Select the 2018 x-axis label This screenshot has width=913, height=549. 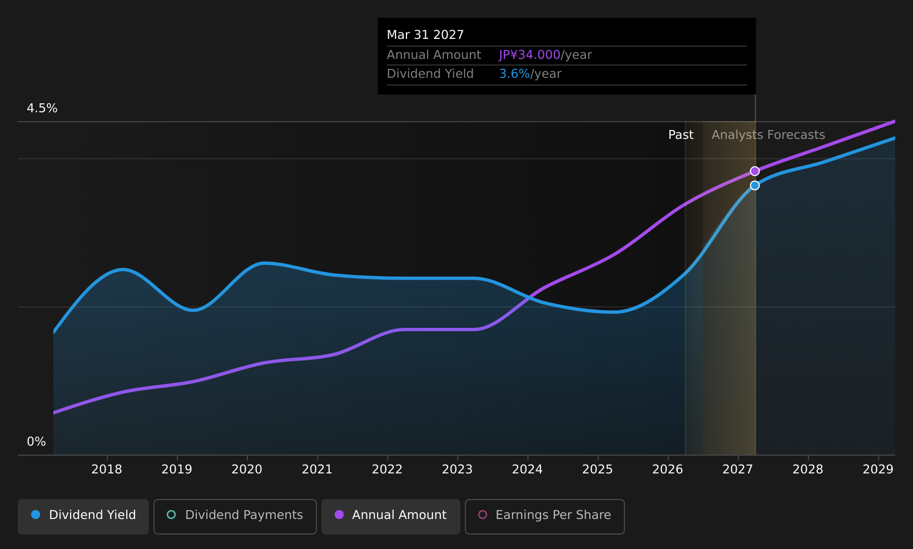pos(107,470)
